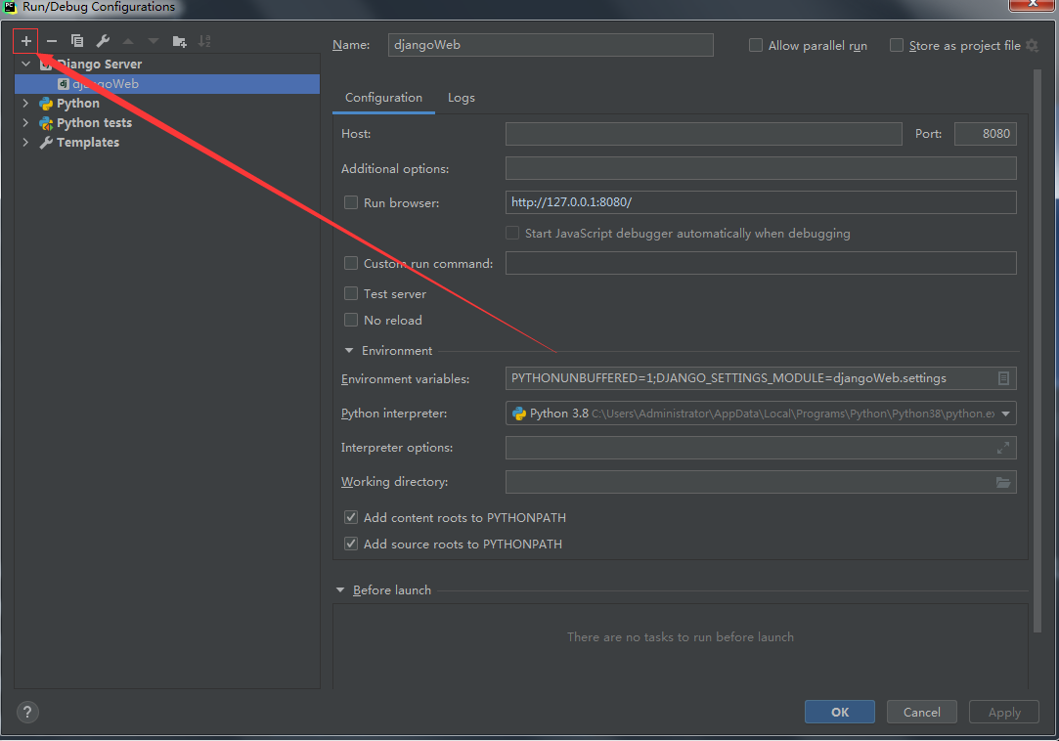Click the gear icon next to Store as project file
The image size is (1059, 741).
click(1032, 45)
